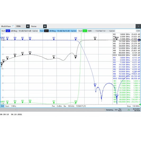Click green marker row M9 88.0000 MHz 134.541 U
Image resolution: width=141 pixels, height=141 pixels.
click(126, 99)
